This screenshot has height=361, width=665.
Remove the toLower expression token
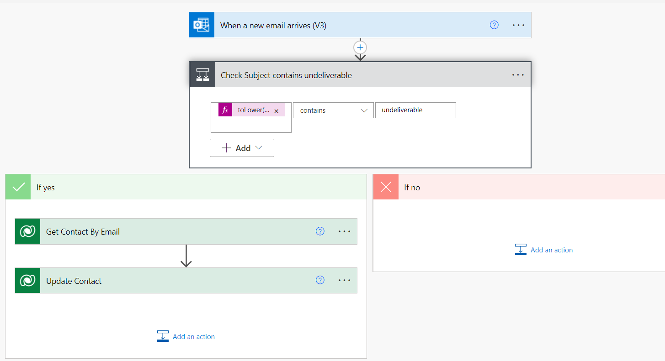tap(276, 111)
